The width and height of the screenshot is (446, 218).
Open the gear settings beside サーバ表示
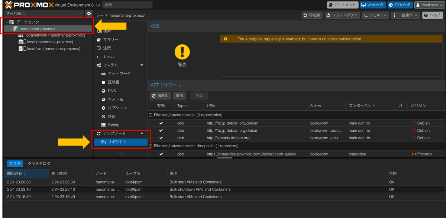[89, 13]
